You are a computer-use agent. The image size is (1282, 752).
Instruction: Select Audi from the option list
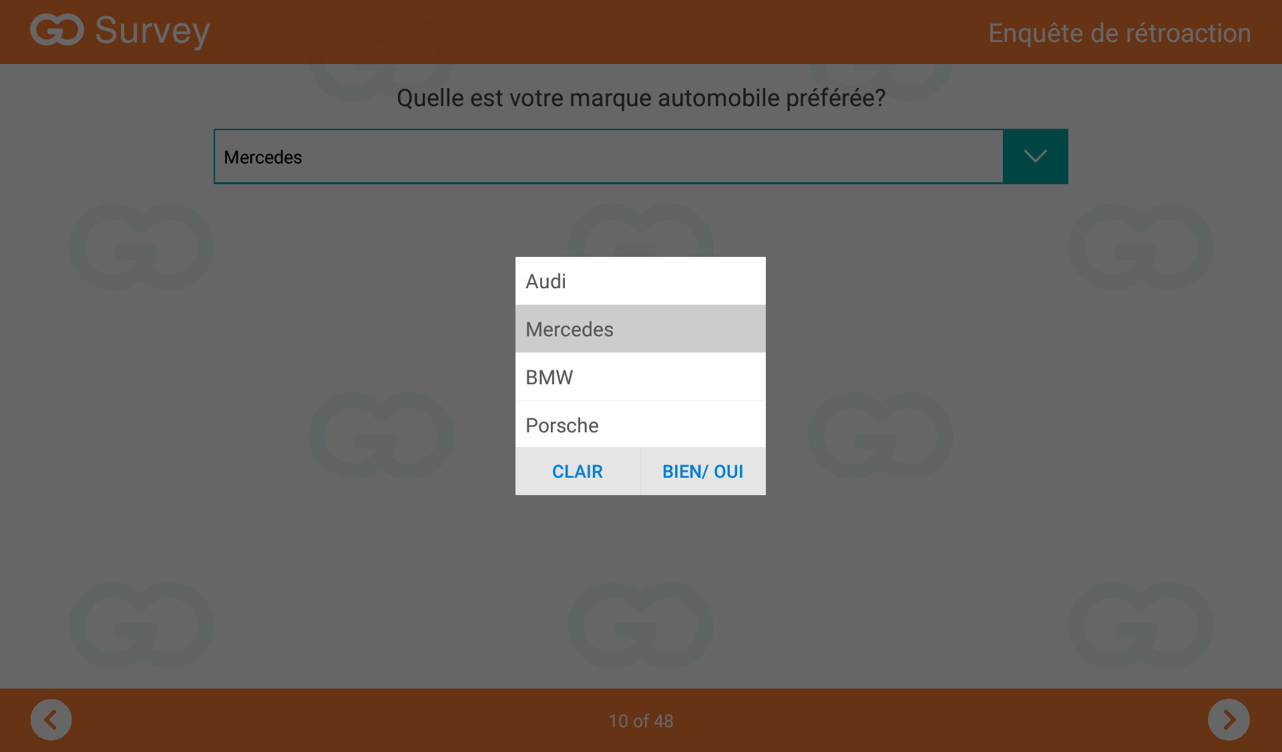pos(640,281)
